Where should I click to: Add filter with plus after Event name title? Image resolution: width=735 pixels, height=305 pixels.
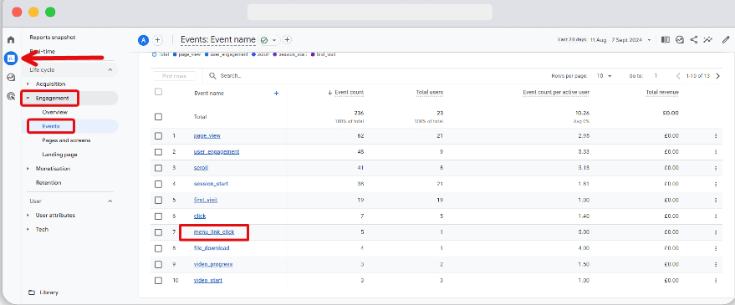288,40
